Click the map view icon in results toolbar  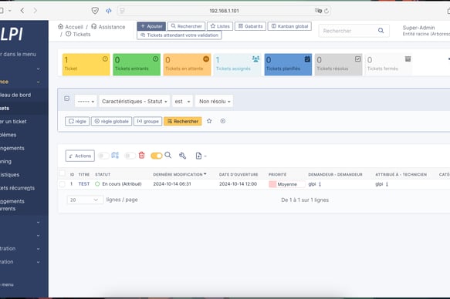(x=115, y=155)
